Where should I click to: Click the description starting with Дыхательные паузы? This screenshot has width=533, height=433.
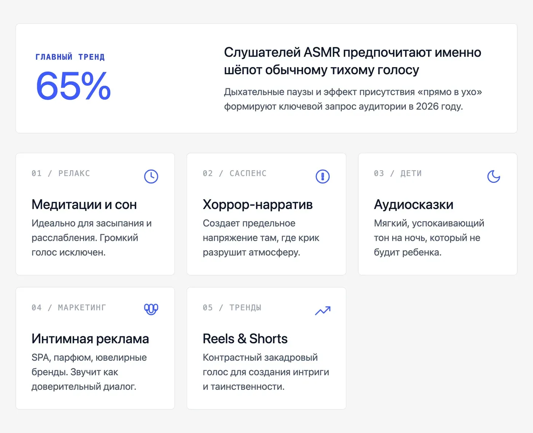click(x=353, y=99)
